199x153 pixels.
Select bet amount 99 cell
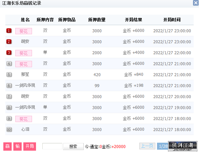point(97,86)
